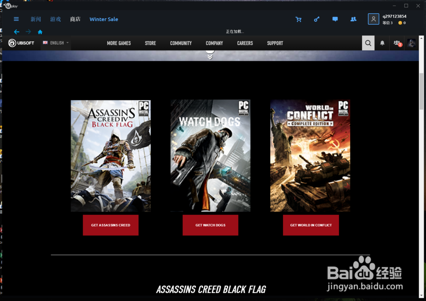Open the SUPPORT menu
The image size is (426, 301).
click(x=275, y=43)
